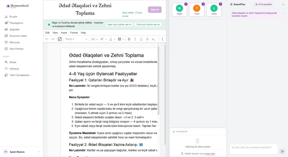This screenshot has height=157, width=288.
Task: Apply underline formatting
Action: click(141, 39)
